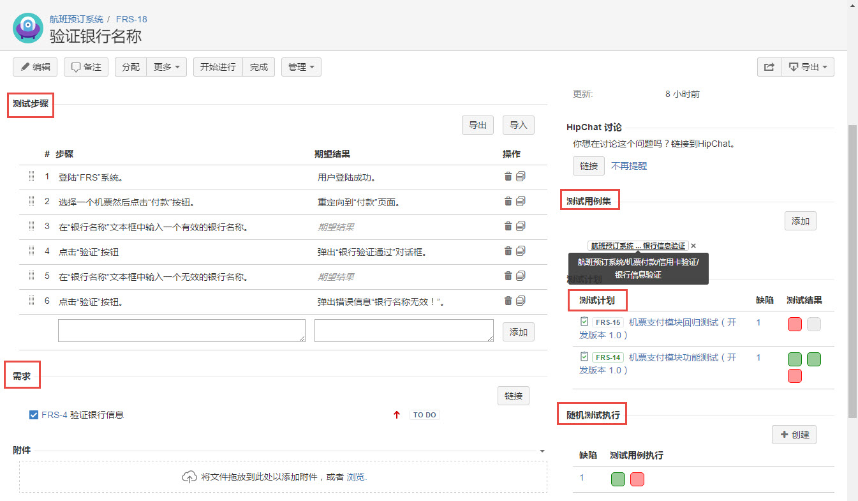This screenshot has height=501, width=858.
Task: Click 添加 in the 测试用例集 section
Action: point(801,221)
